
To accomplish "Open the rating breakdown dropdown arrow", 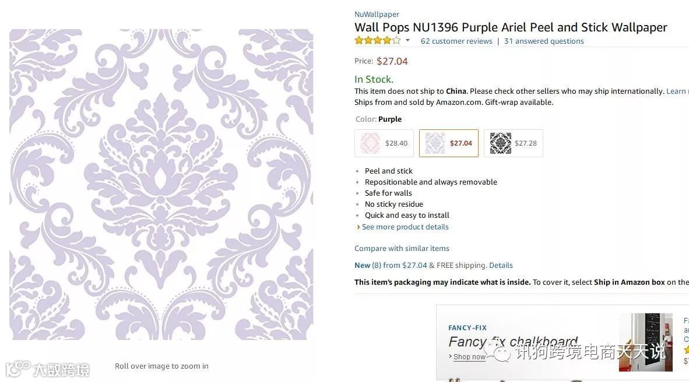I will pyautogui.click(x=407, y=41).
